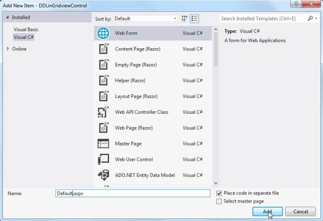The image size is (323, 221).
Task: Click Visual C# label in Web Form row
Action: coord(193,33)
